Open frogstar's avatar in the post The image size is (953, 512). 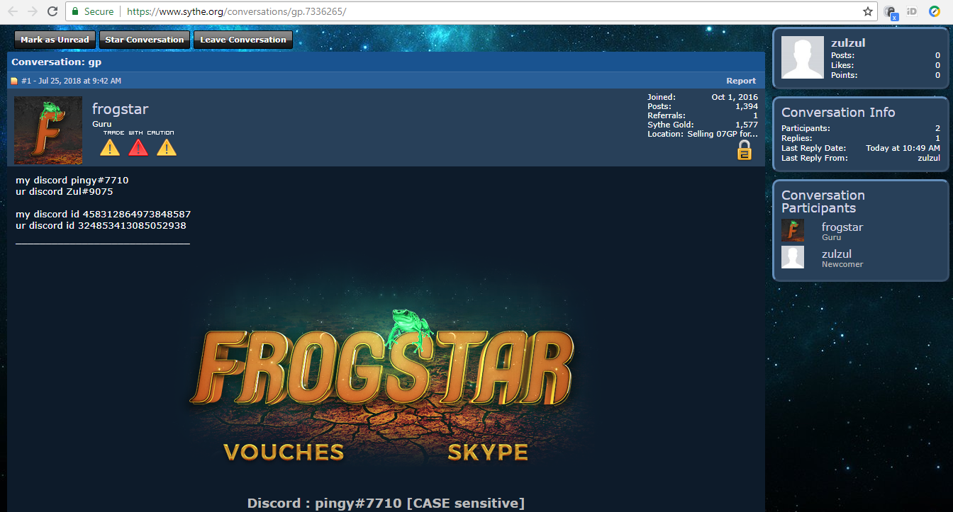(48, 130)
